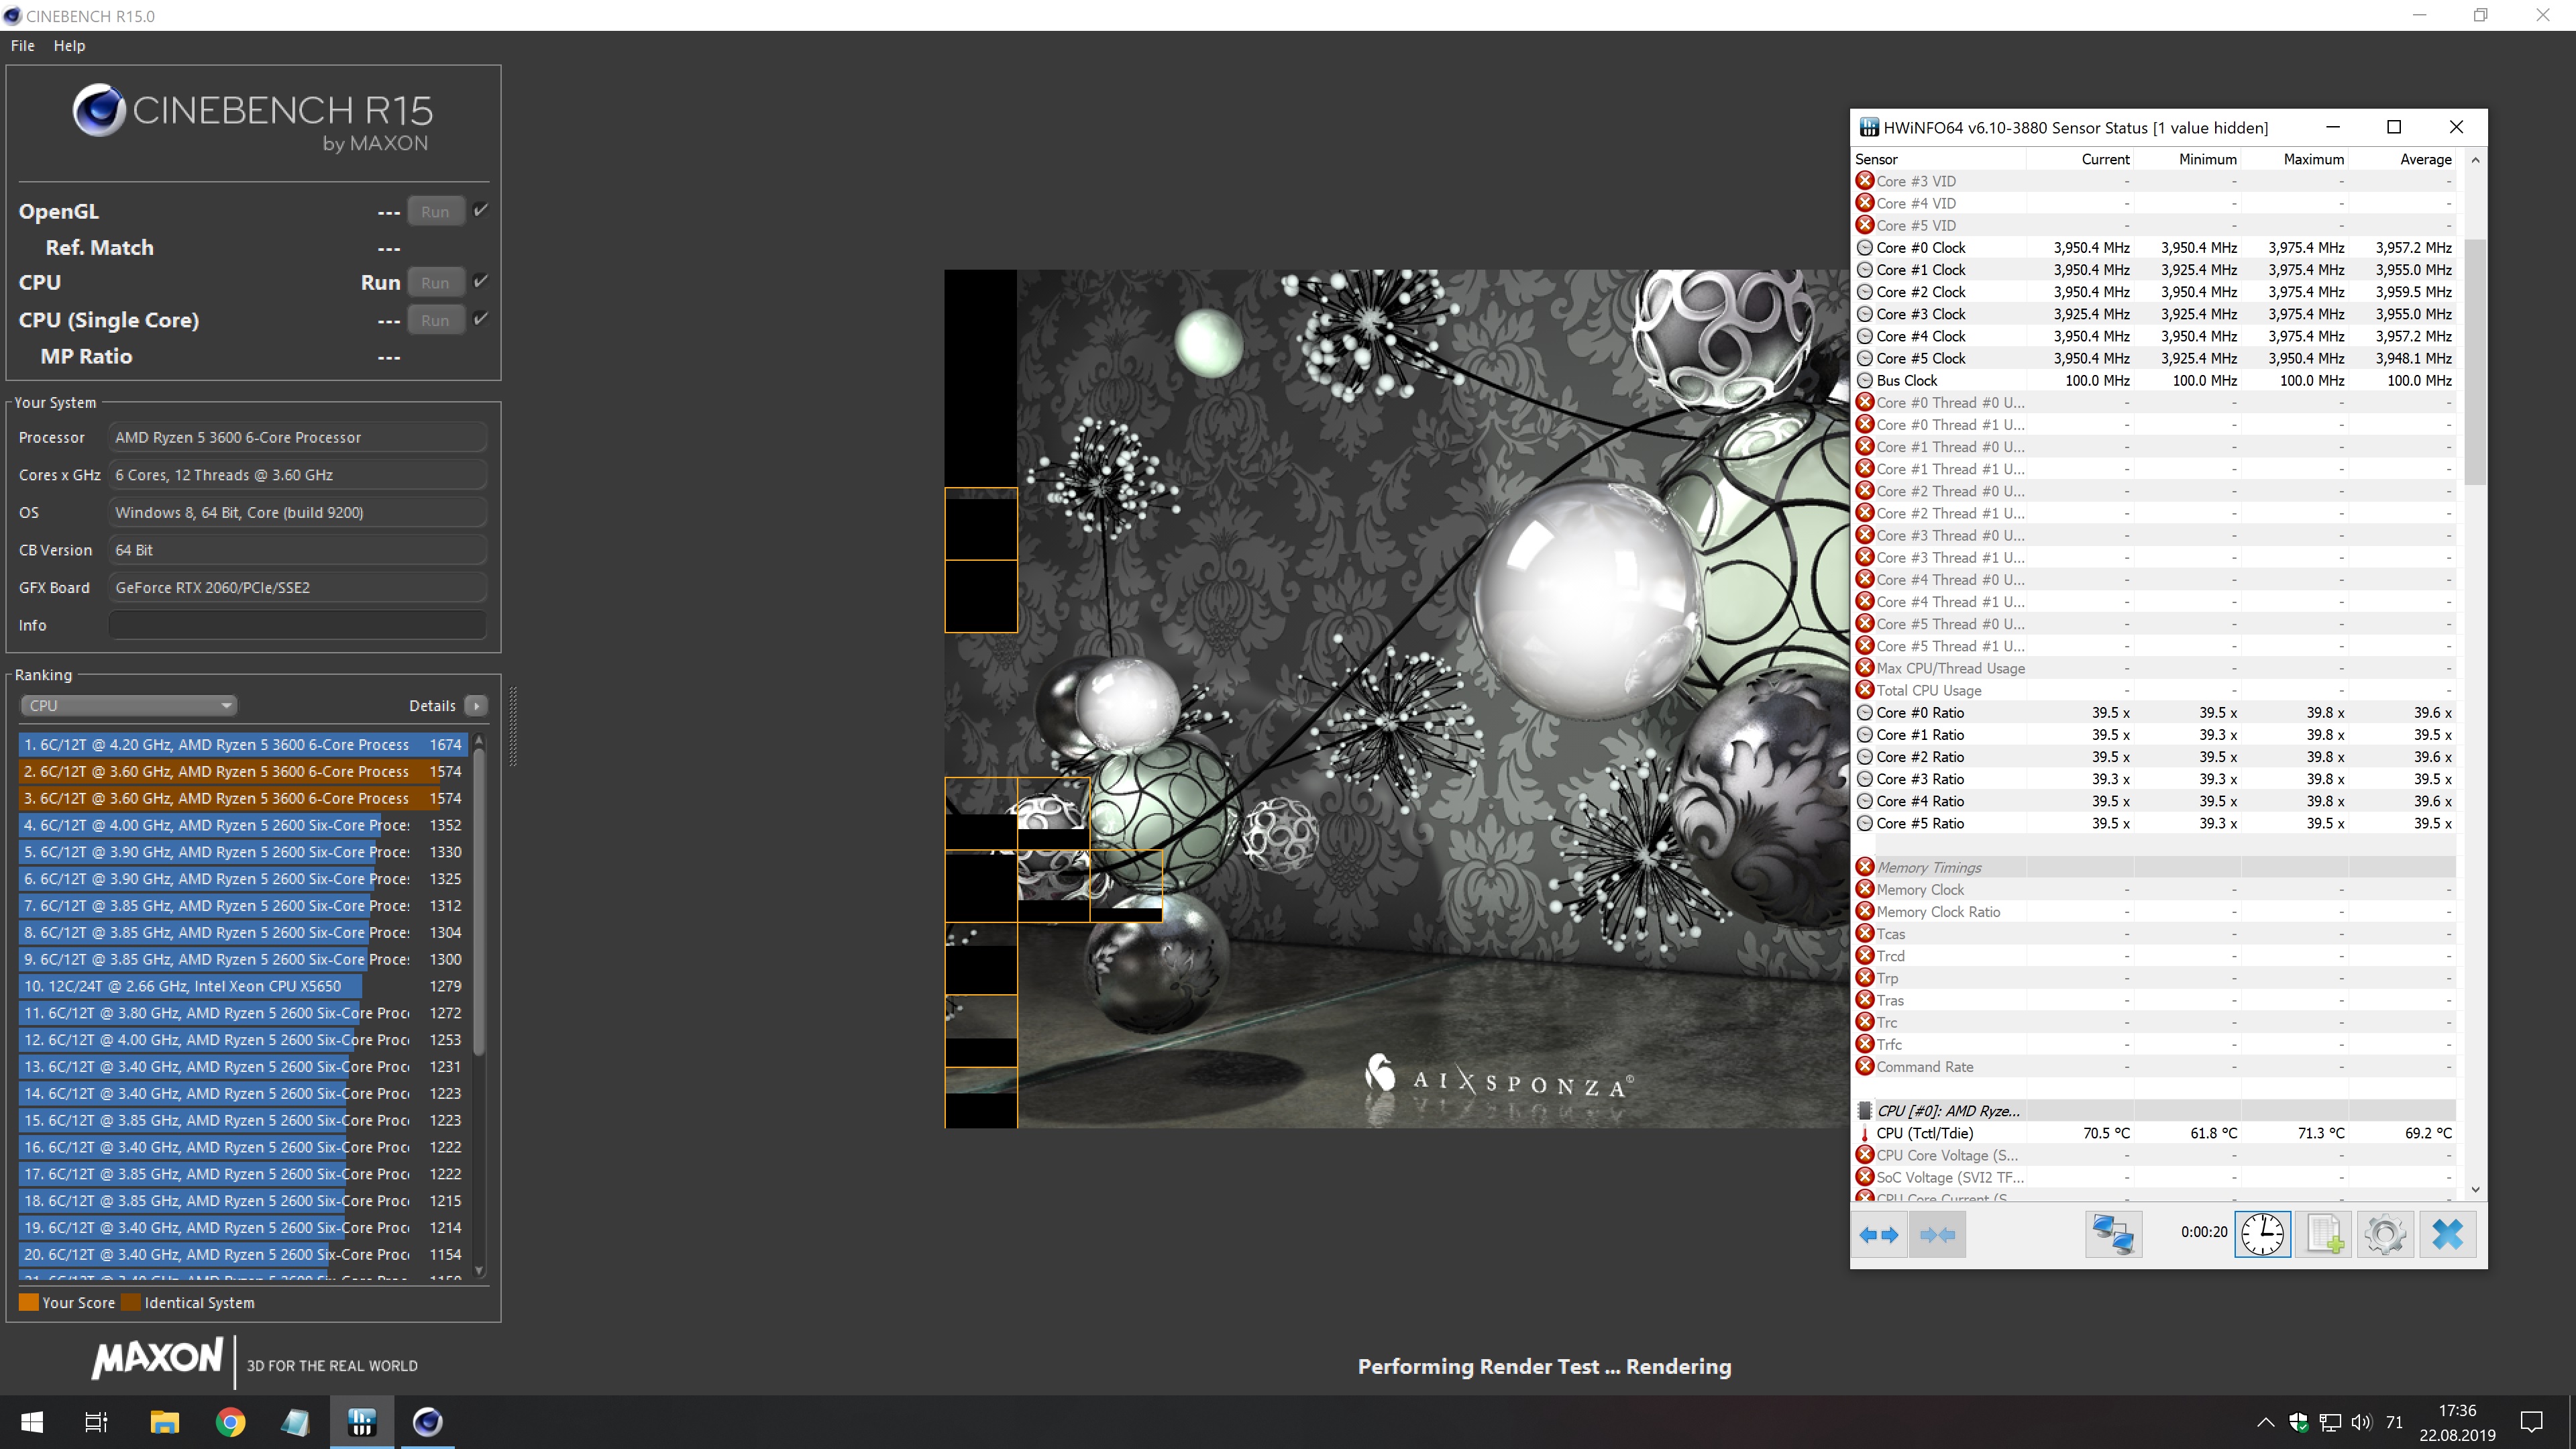Click the logging sheet icon with green plus
The width and height of the screenshot is (2576, 1449).
[x=2324, y=1234]
